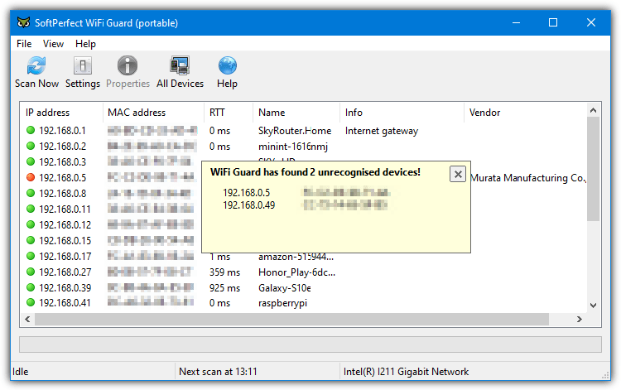Screen dimensions: 621x390
Task: Open the View menu
Action: [x=53, y=44]
